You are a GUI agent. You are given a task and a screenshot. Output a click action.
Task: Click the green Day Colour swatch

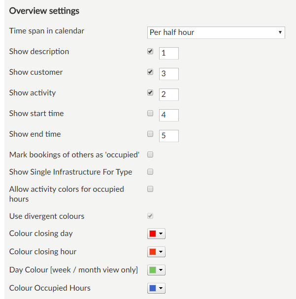[153, 270]
